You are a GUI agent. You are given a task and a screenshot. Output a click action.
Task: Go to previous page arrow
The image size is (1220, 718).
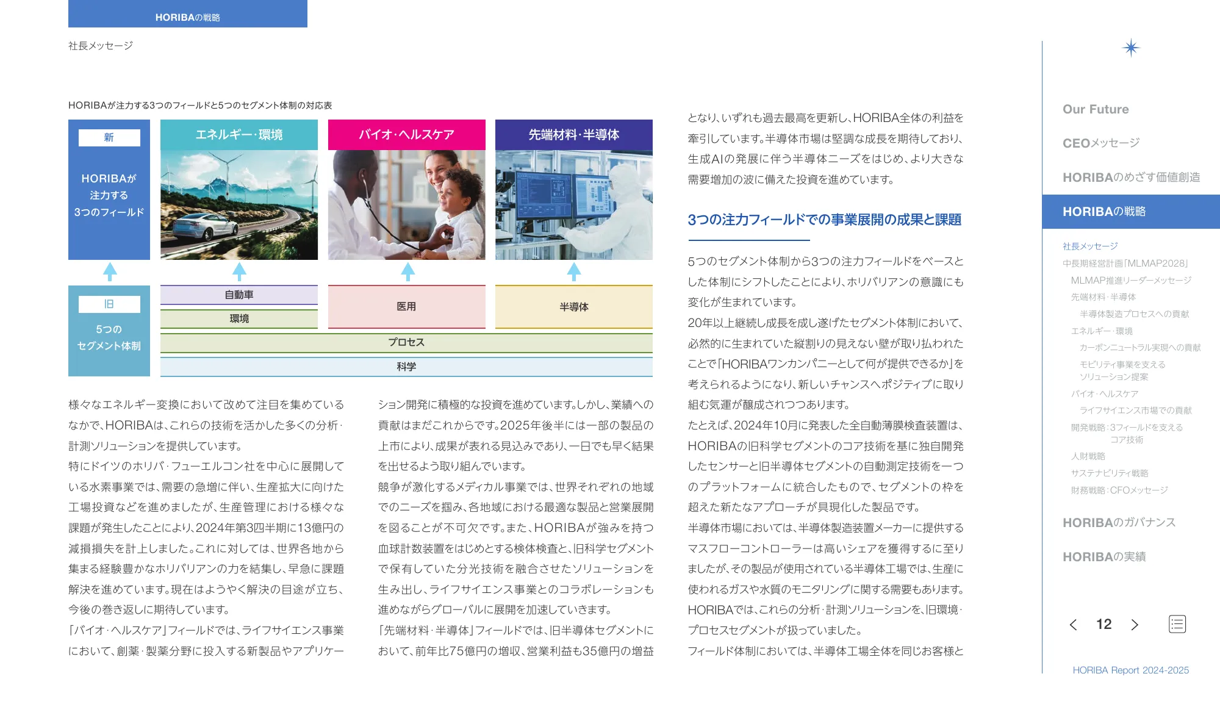(x=1073, y=625)
